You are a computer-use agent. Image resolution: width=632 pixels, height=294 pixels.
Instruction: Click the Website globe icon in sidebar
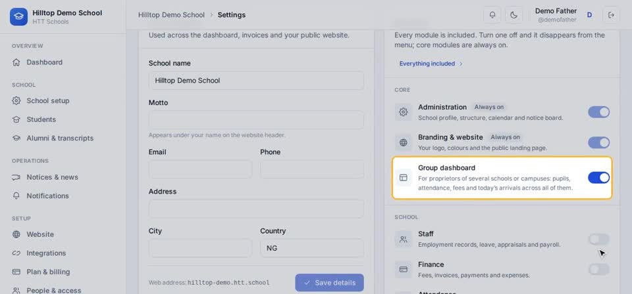[x=16, y=234]
